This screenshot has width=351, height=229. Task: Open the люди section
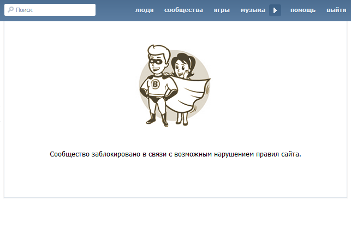[x=144, y=10]
